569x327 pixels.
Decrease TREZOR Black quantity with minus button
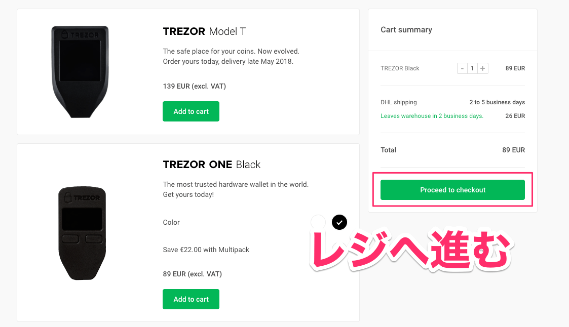click(x=462, y=68)
